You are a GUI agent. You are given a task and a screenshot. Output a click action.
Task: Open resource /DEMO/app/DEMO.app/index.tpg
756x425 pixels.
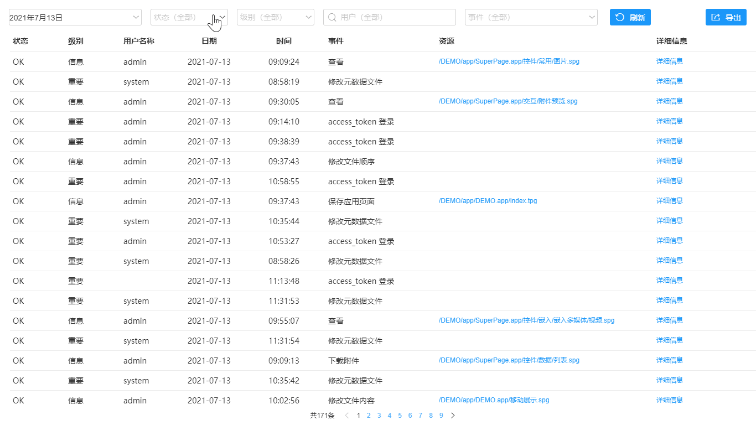coord(488,200)
